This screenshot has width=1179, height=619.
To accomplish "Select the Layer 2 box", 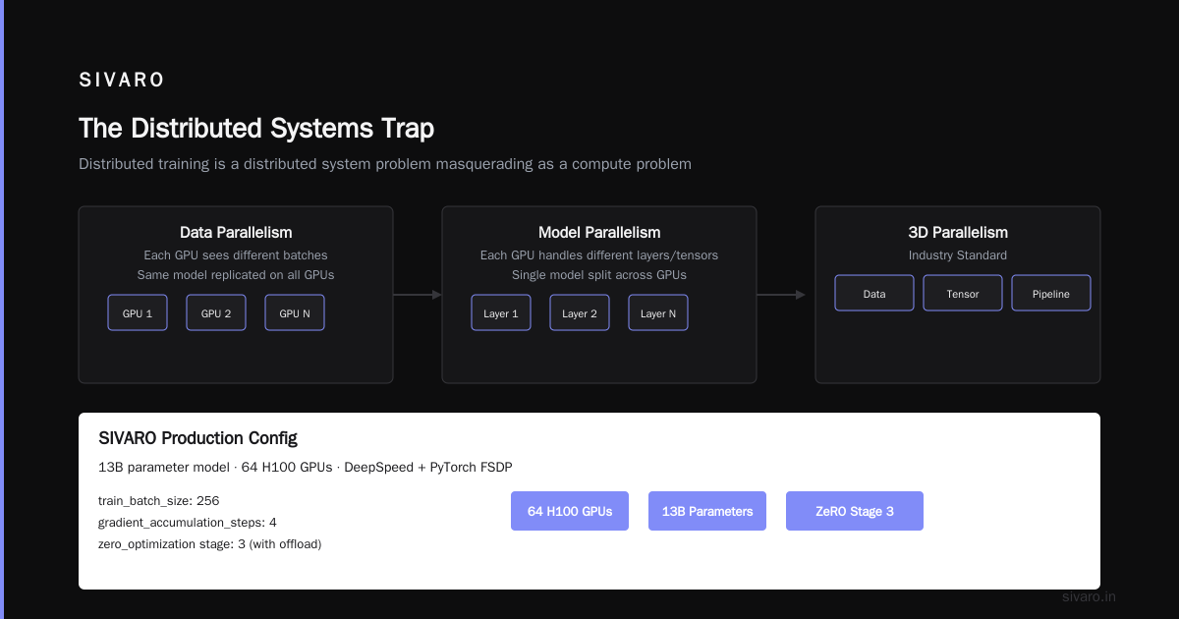I will point(580,312).
